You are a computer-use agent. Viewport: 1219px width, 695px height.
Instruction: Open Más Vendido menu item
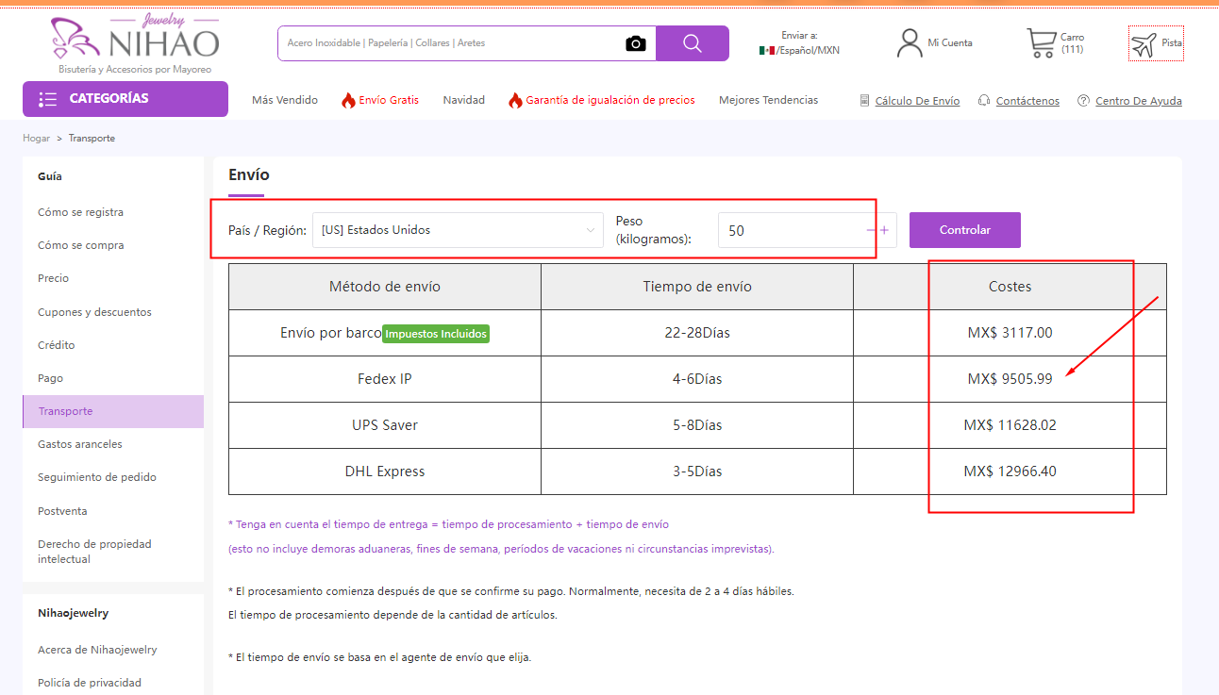pos(285,100)
